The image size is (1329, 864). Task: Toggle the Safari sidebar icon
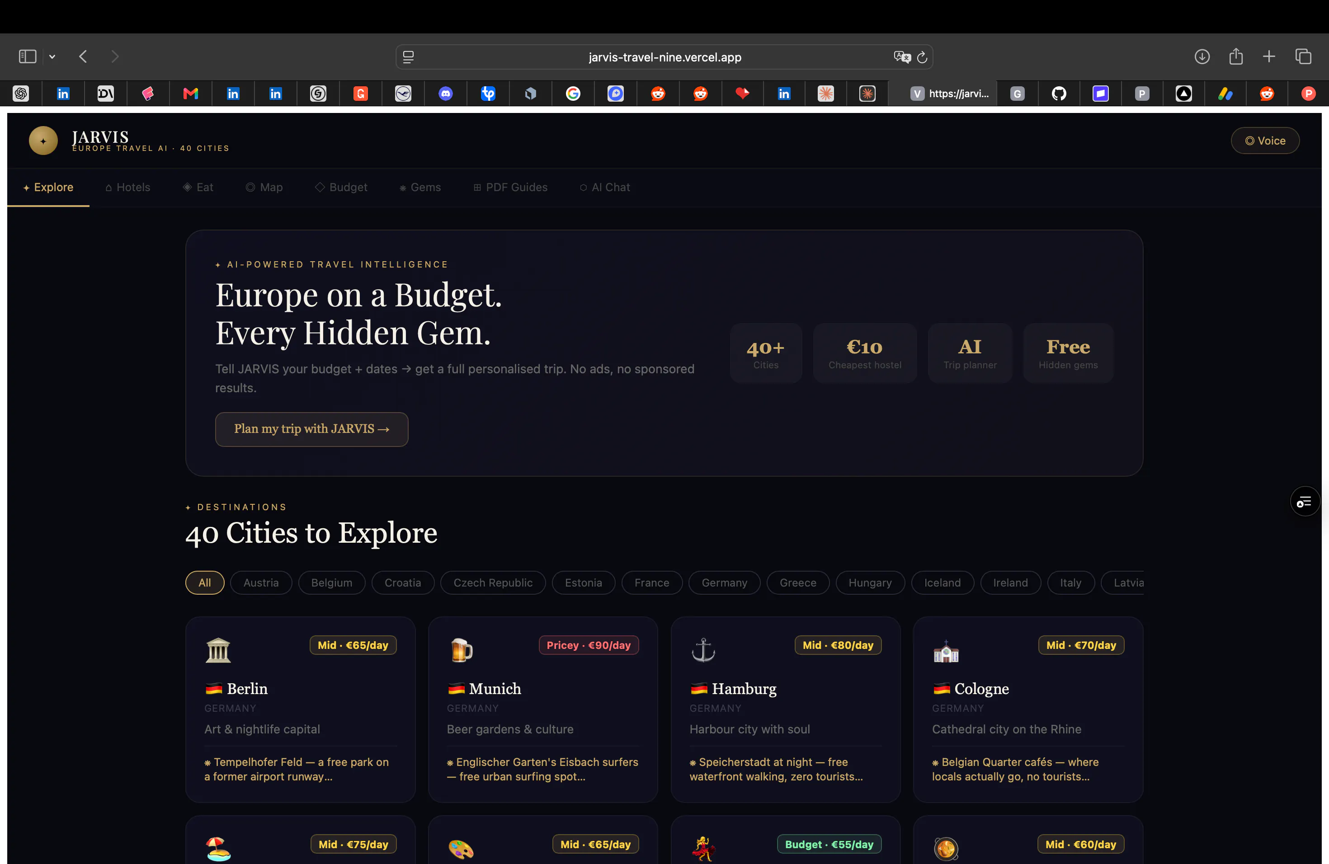tap(28, 56)
